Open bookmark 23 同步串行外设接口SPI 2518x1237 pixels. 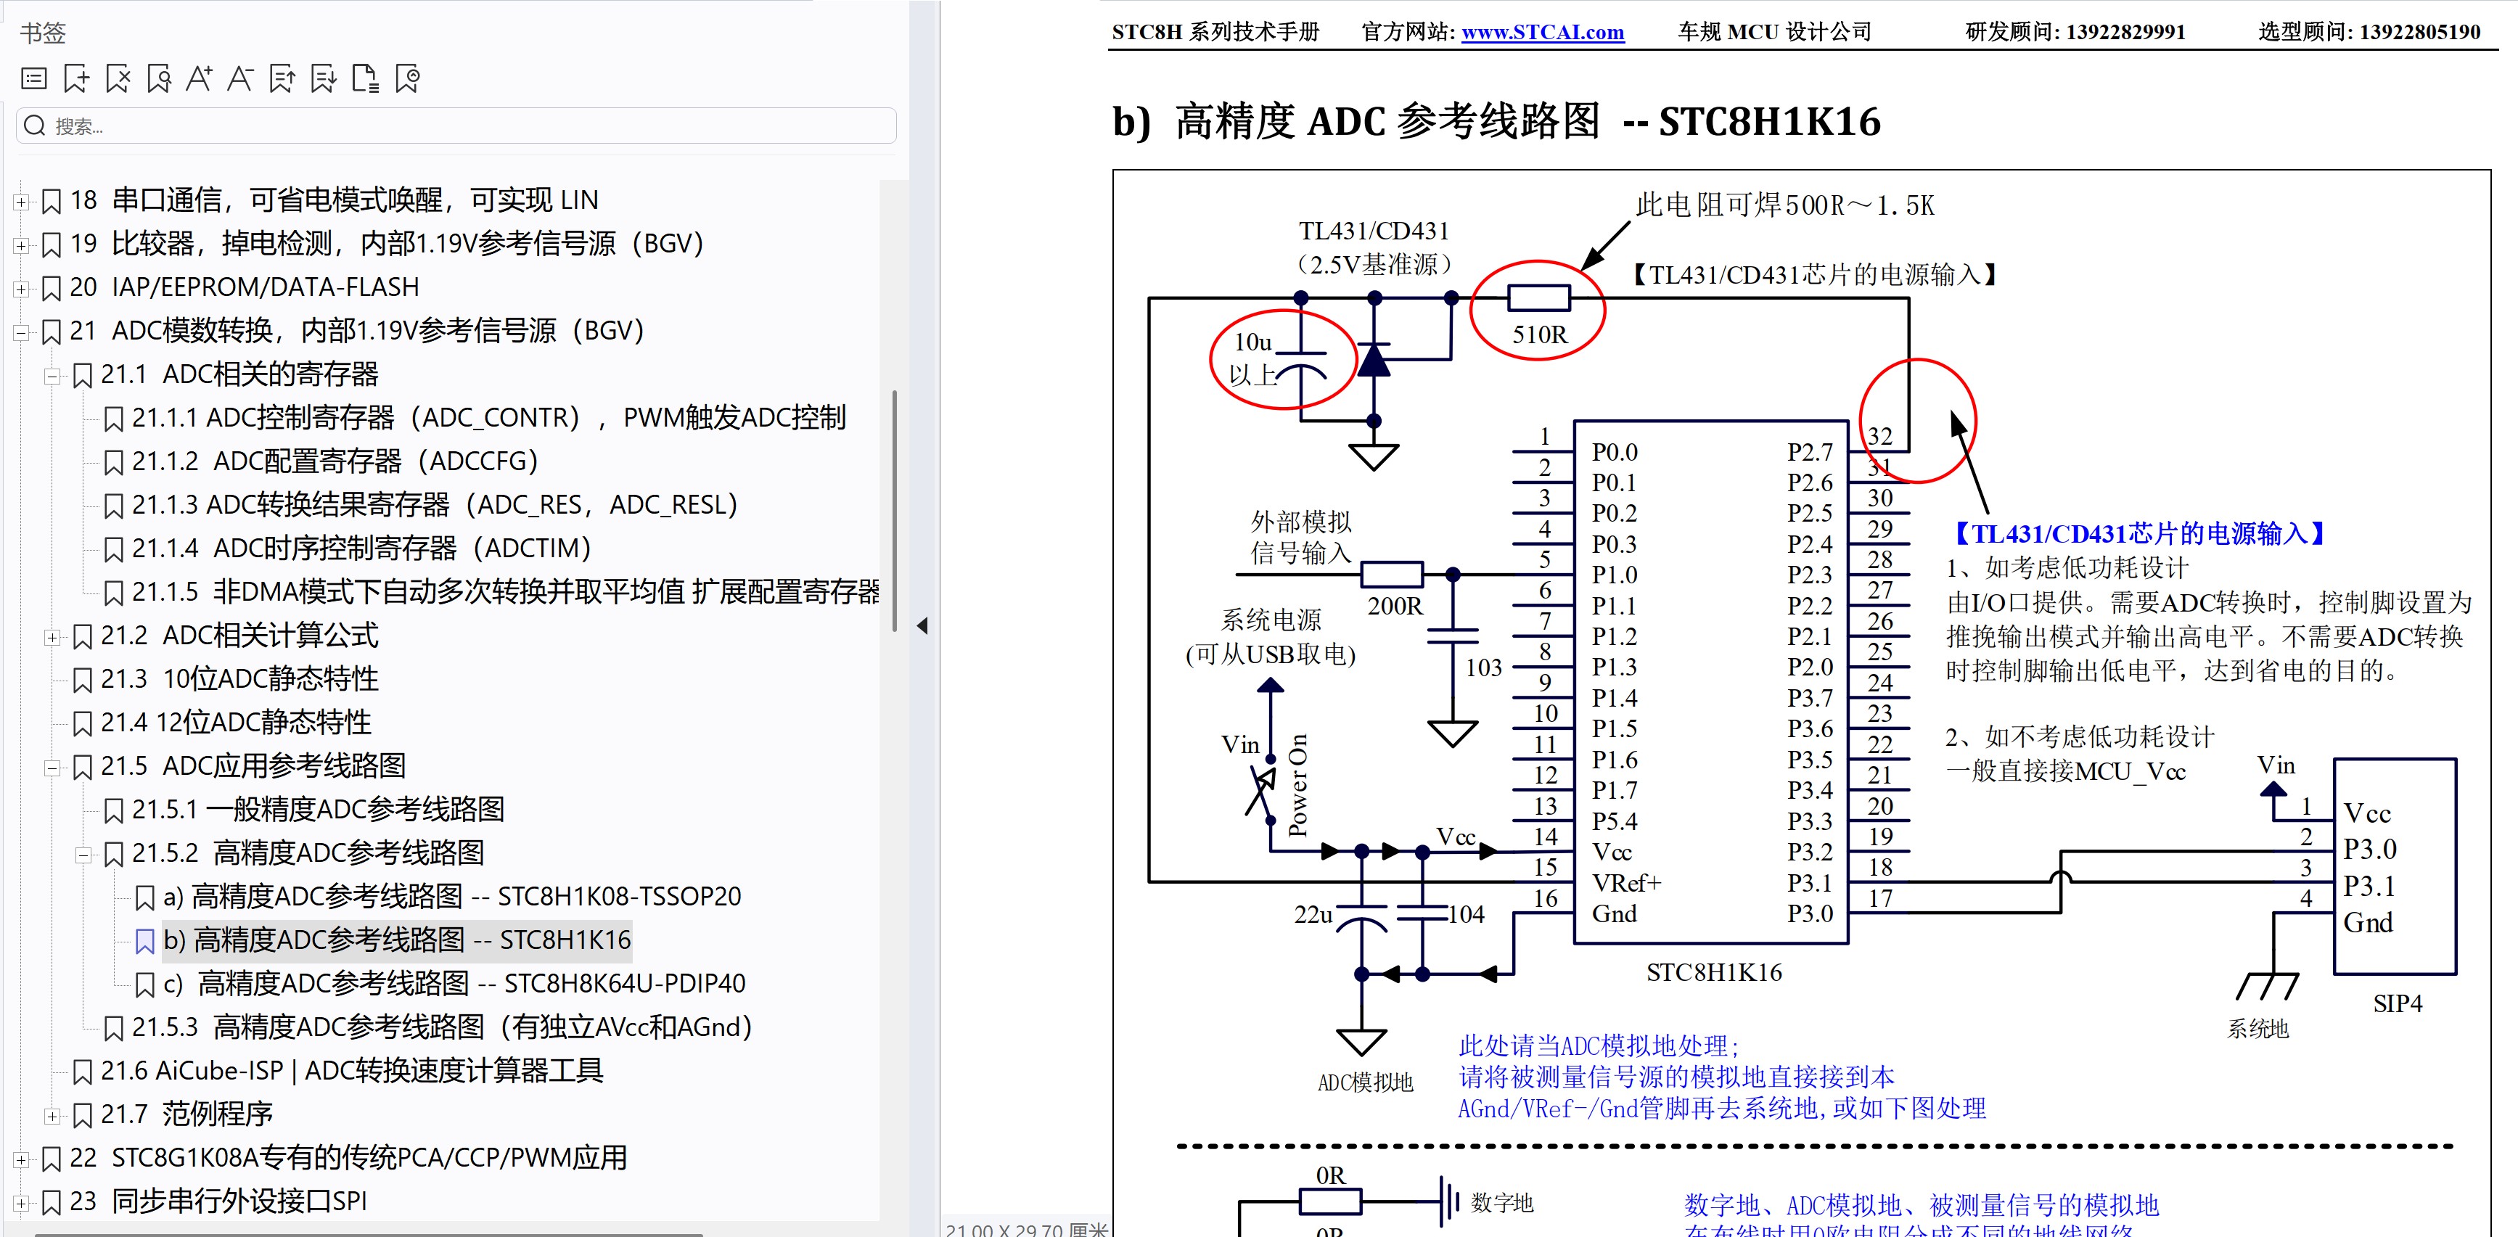[x=218, y=1201]
